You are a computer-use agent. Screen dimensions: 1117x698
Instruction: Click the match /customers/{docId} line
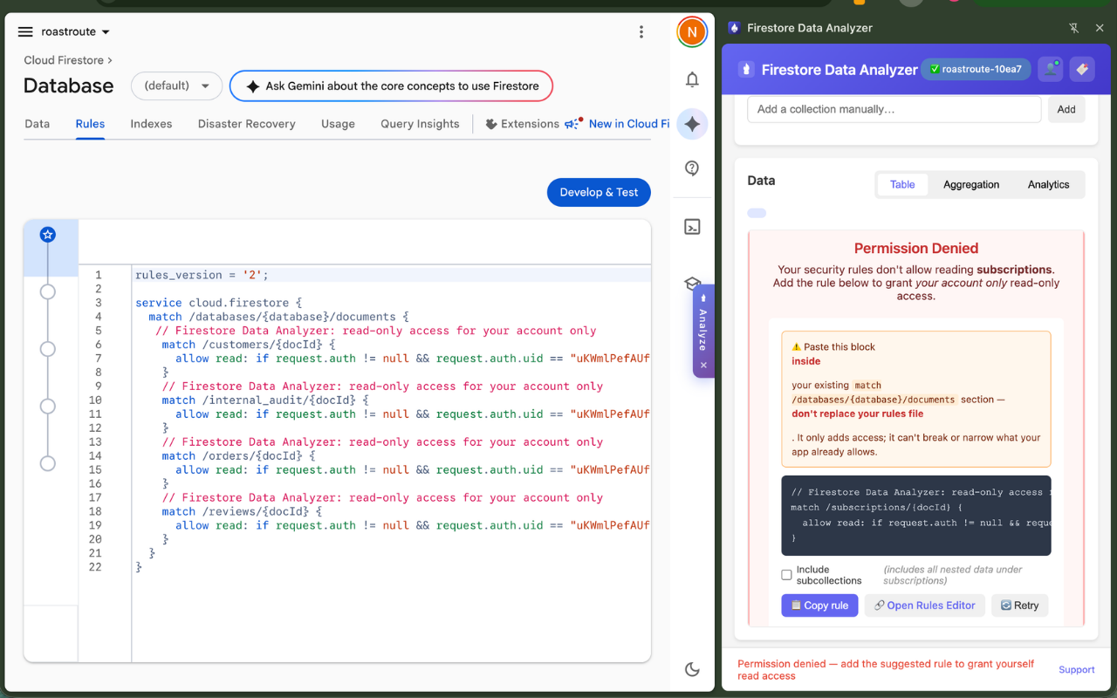point(249,345)
